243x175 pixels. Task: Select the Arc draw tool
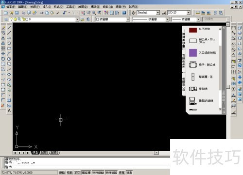[x=9, y=53]
